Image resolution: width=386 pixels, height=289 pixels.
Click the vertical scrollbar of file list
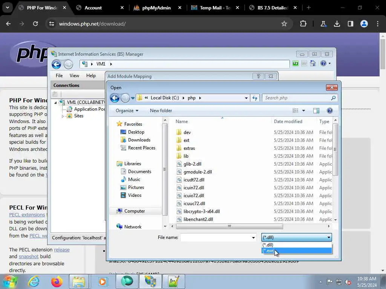pyautogui.click(x=335, y=149)
